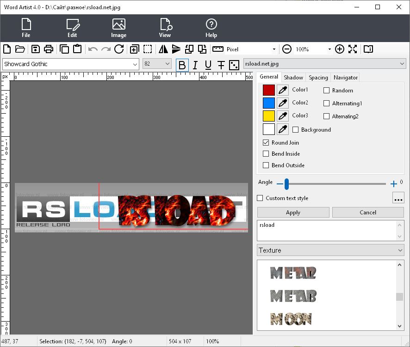Viewport: 410px width, 347px height.
Task: Open the Help menu
Action: coord(211,28)
